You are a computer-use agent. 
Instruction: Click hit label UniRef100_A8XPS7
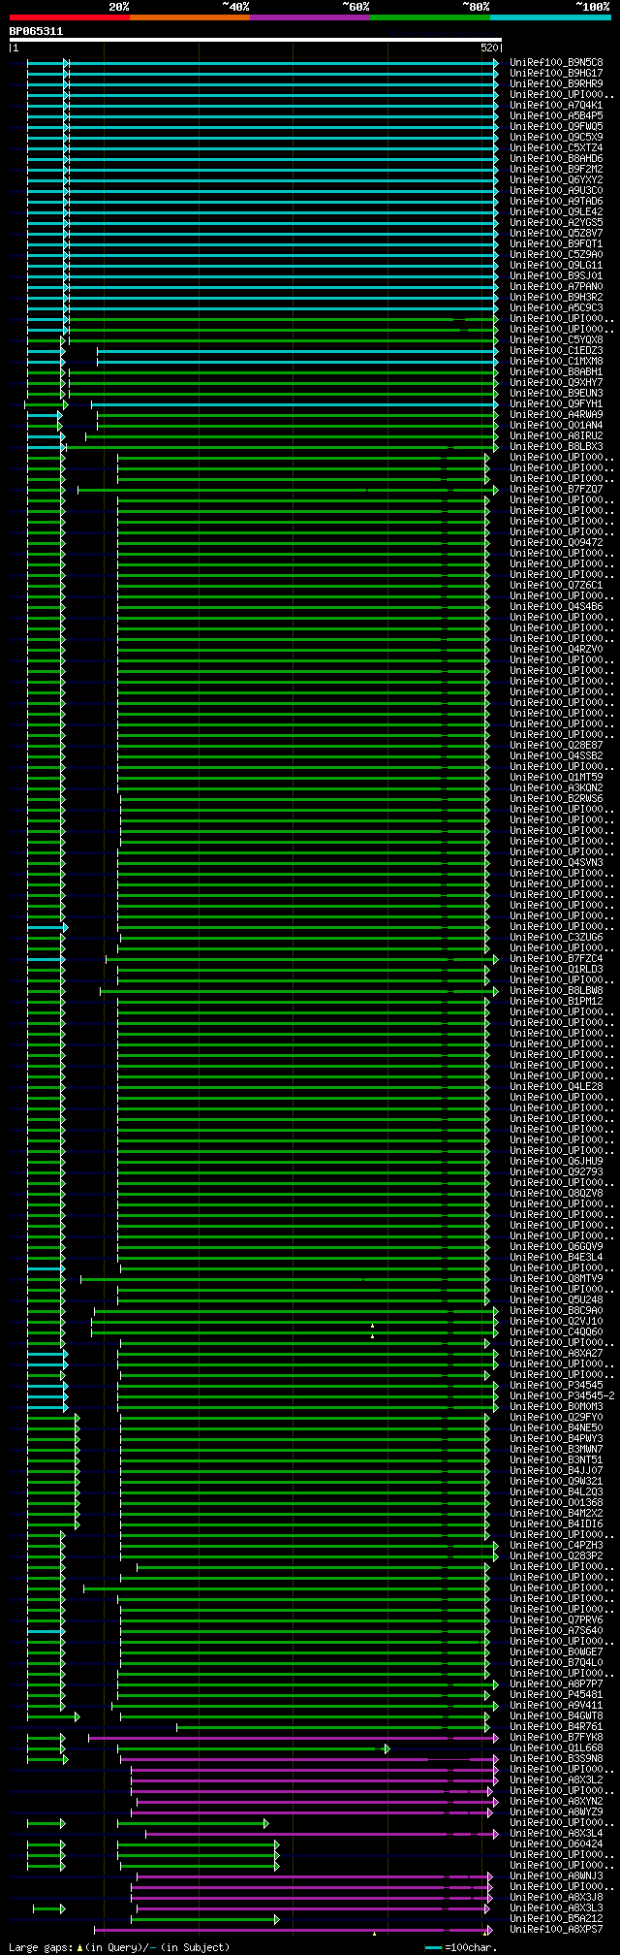(556, 1930)
